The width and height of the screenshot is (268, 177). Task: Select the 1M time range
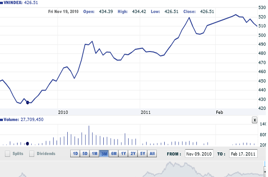95,154
